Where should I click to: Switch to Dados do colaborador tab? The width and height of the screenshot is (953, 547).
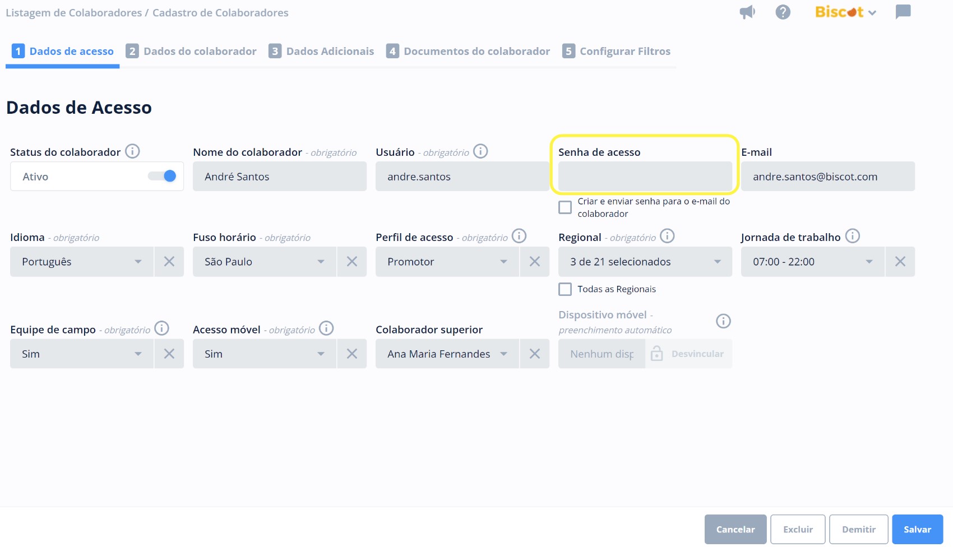pyautogui.click(x=191, y=52)
